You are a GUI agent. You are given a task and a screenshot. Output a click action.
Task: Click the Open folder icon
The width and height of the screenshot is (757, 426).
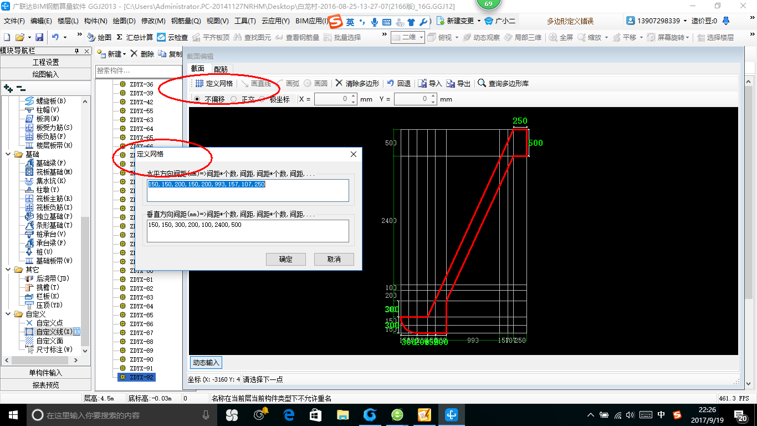click(19, 37)
